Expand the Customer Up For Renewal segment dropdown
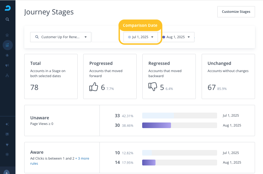263x174 pixels. click(61, 37)
